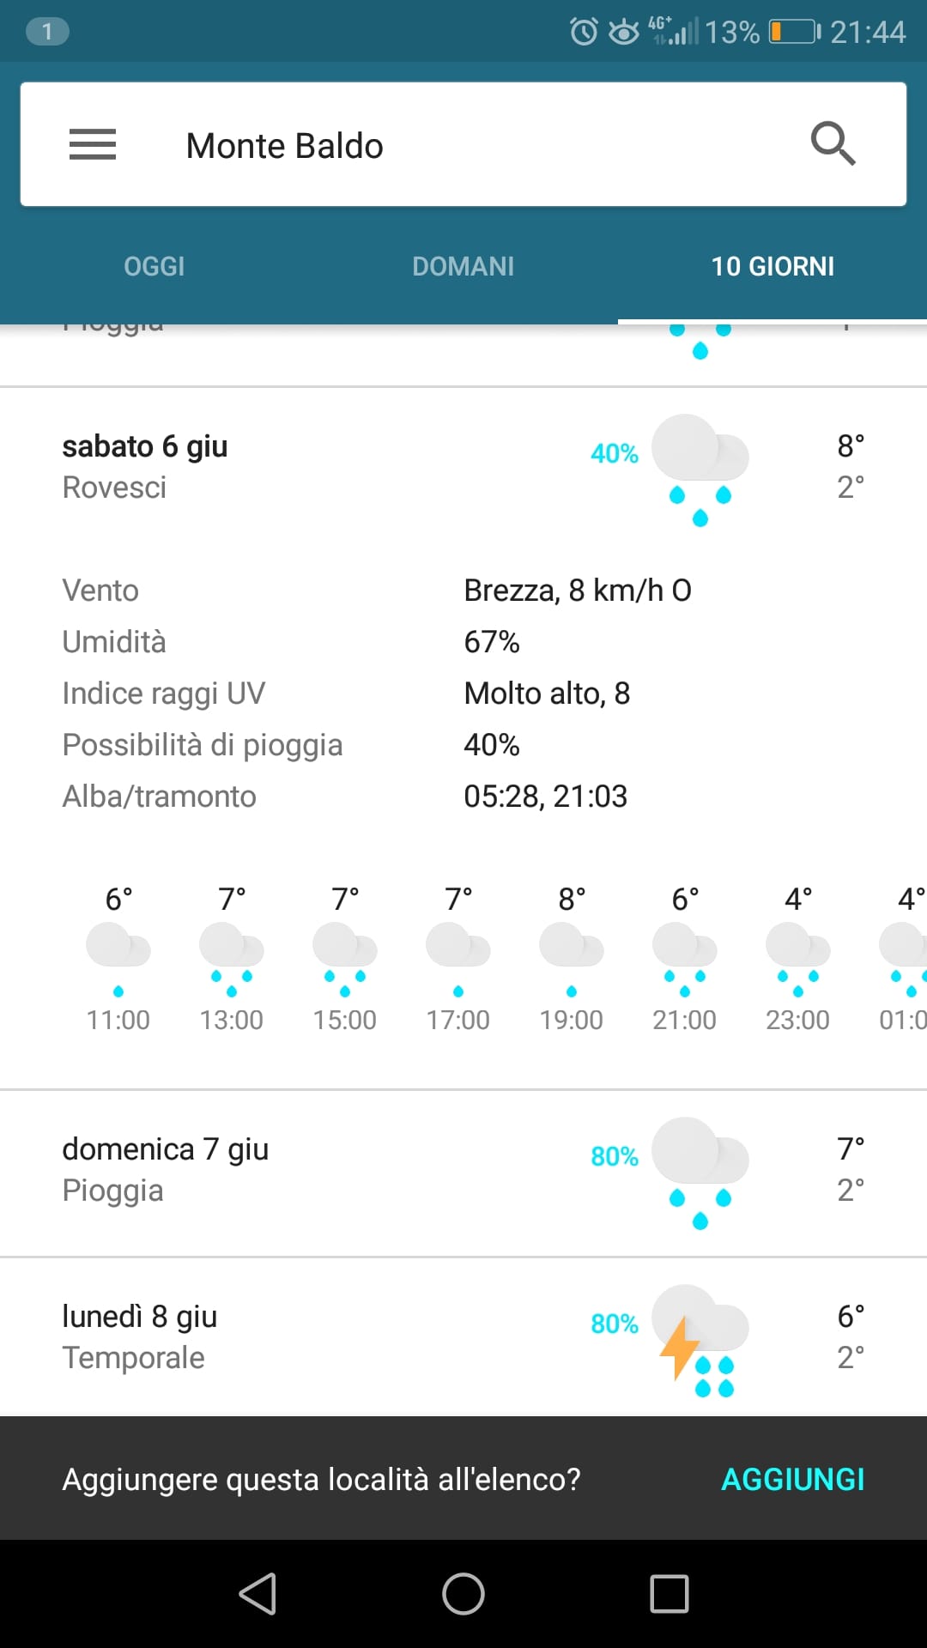This screenshot has width=927, height=1648.
Task: Switch to the DOMANI tab
Action: (x=463, y=266)
